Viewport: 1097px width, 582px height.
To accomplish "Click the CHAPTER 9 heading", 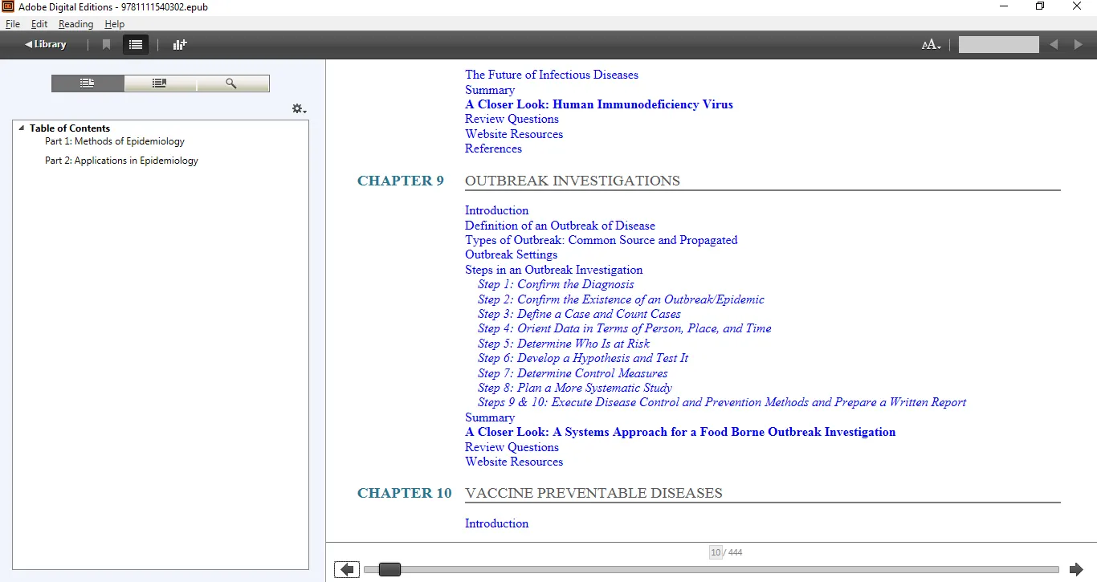I will [401, 181].
